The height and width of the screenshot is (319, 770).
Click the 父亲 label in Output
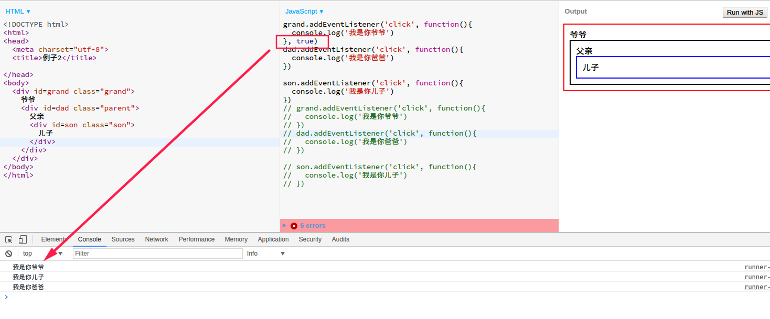(x=584, y=51)
